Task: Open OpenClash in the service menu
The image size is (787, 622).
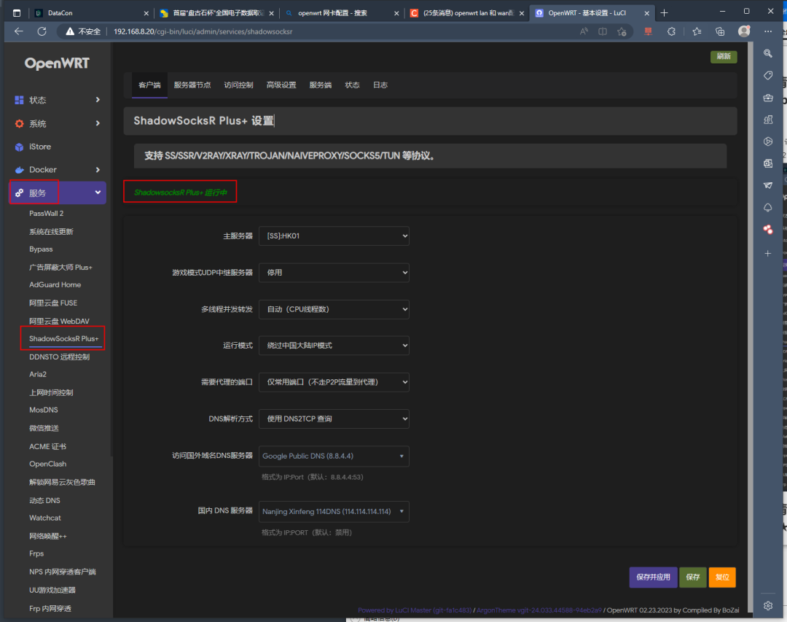Action: click(x=47, y=464)
